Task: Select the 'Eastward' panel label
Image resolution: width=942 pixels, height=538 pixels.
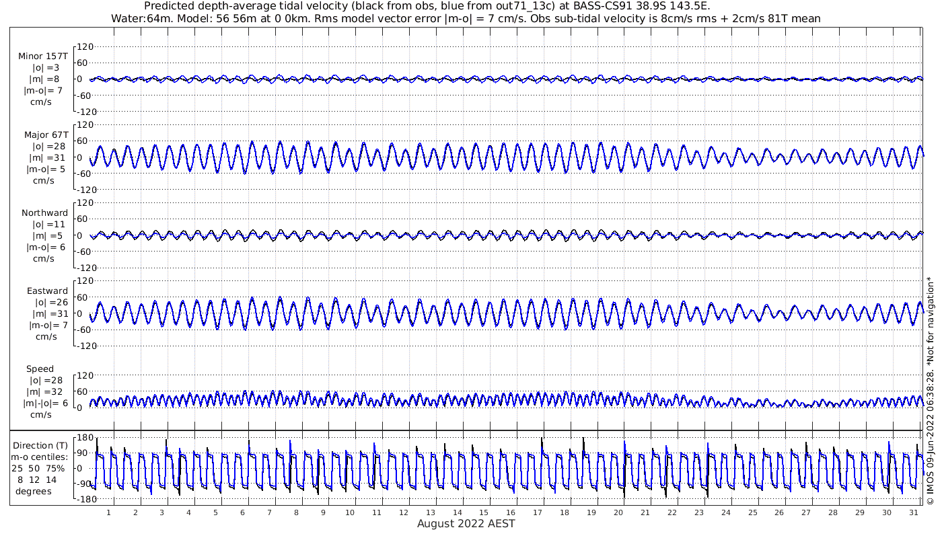Action: 47,291
